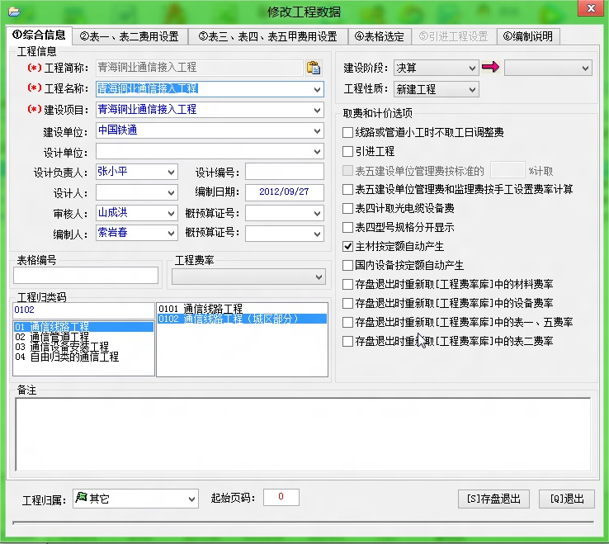Open 工程性质 dropdown showing 新建工程
This screenshot has width=609, height=544.
472,90
